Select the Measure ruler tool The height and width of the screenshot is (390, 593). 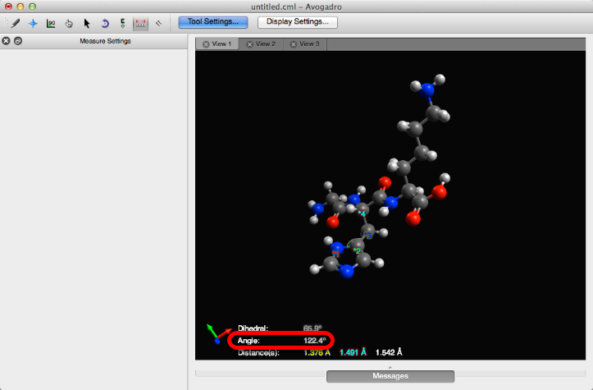pos(140,23)
